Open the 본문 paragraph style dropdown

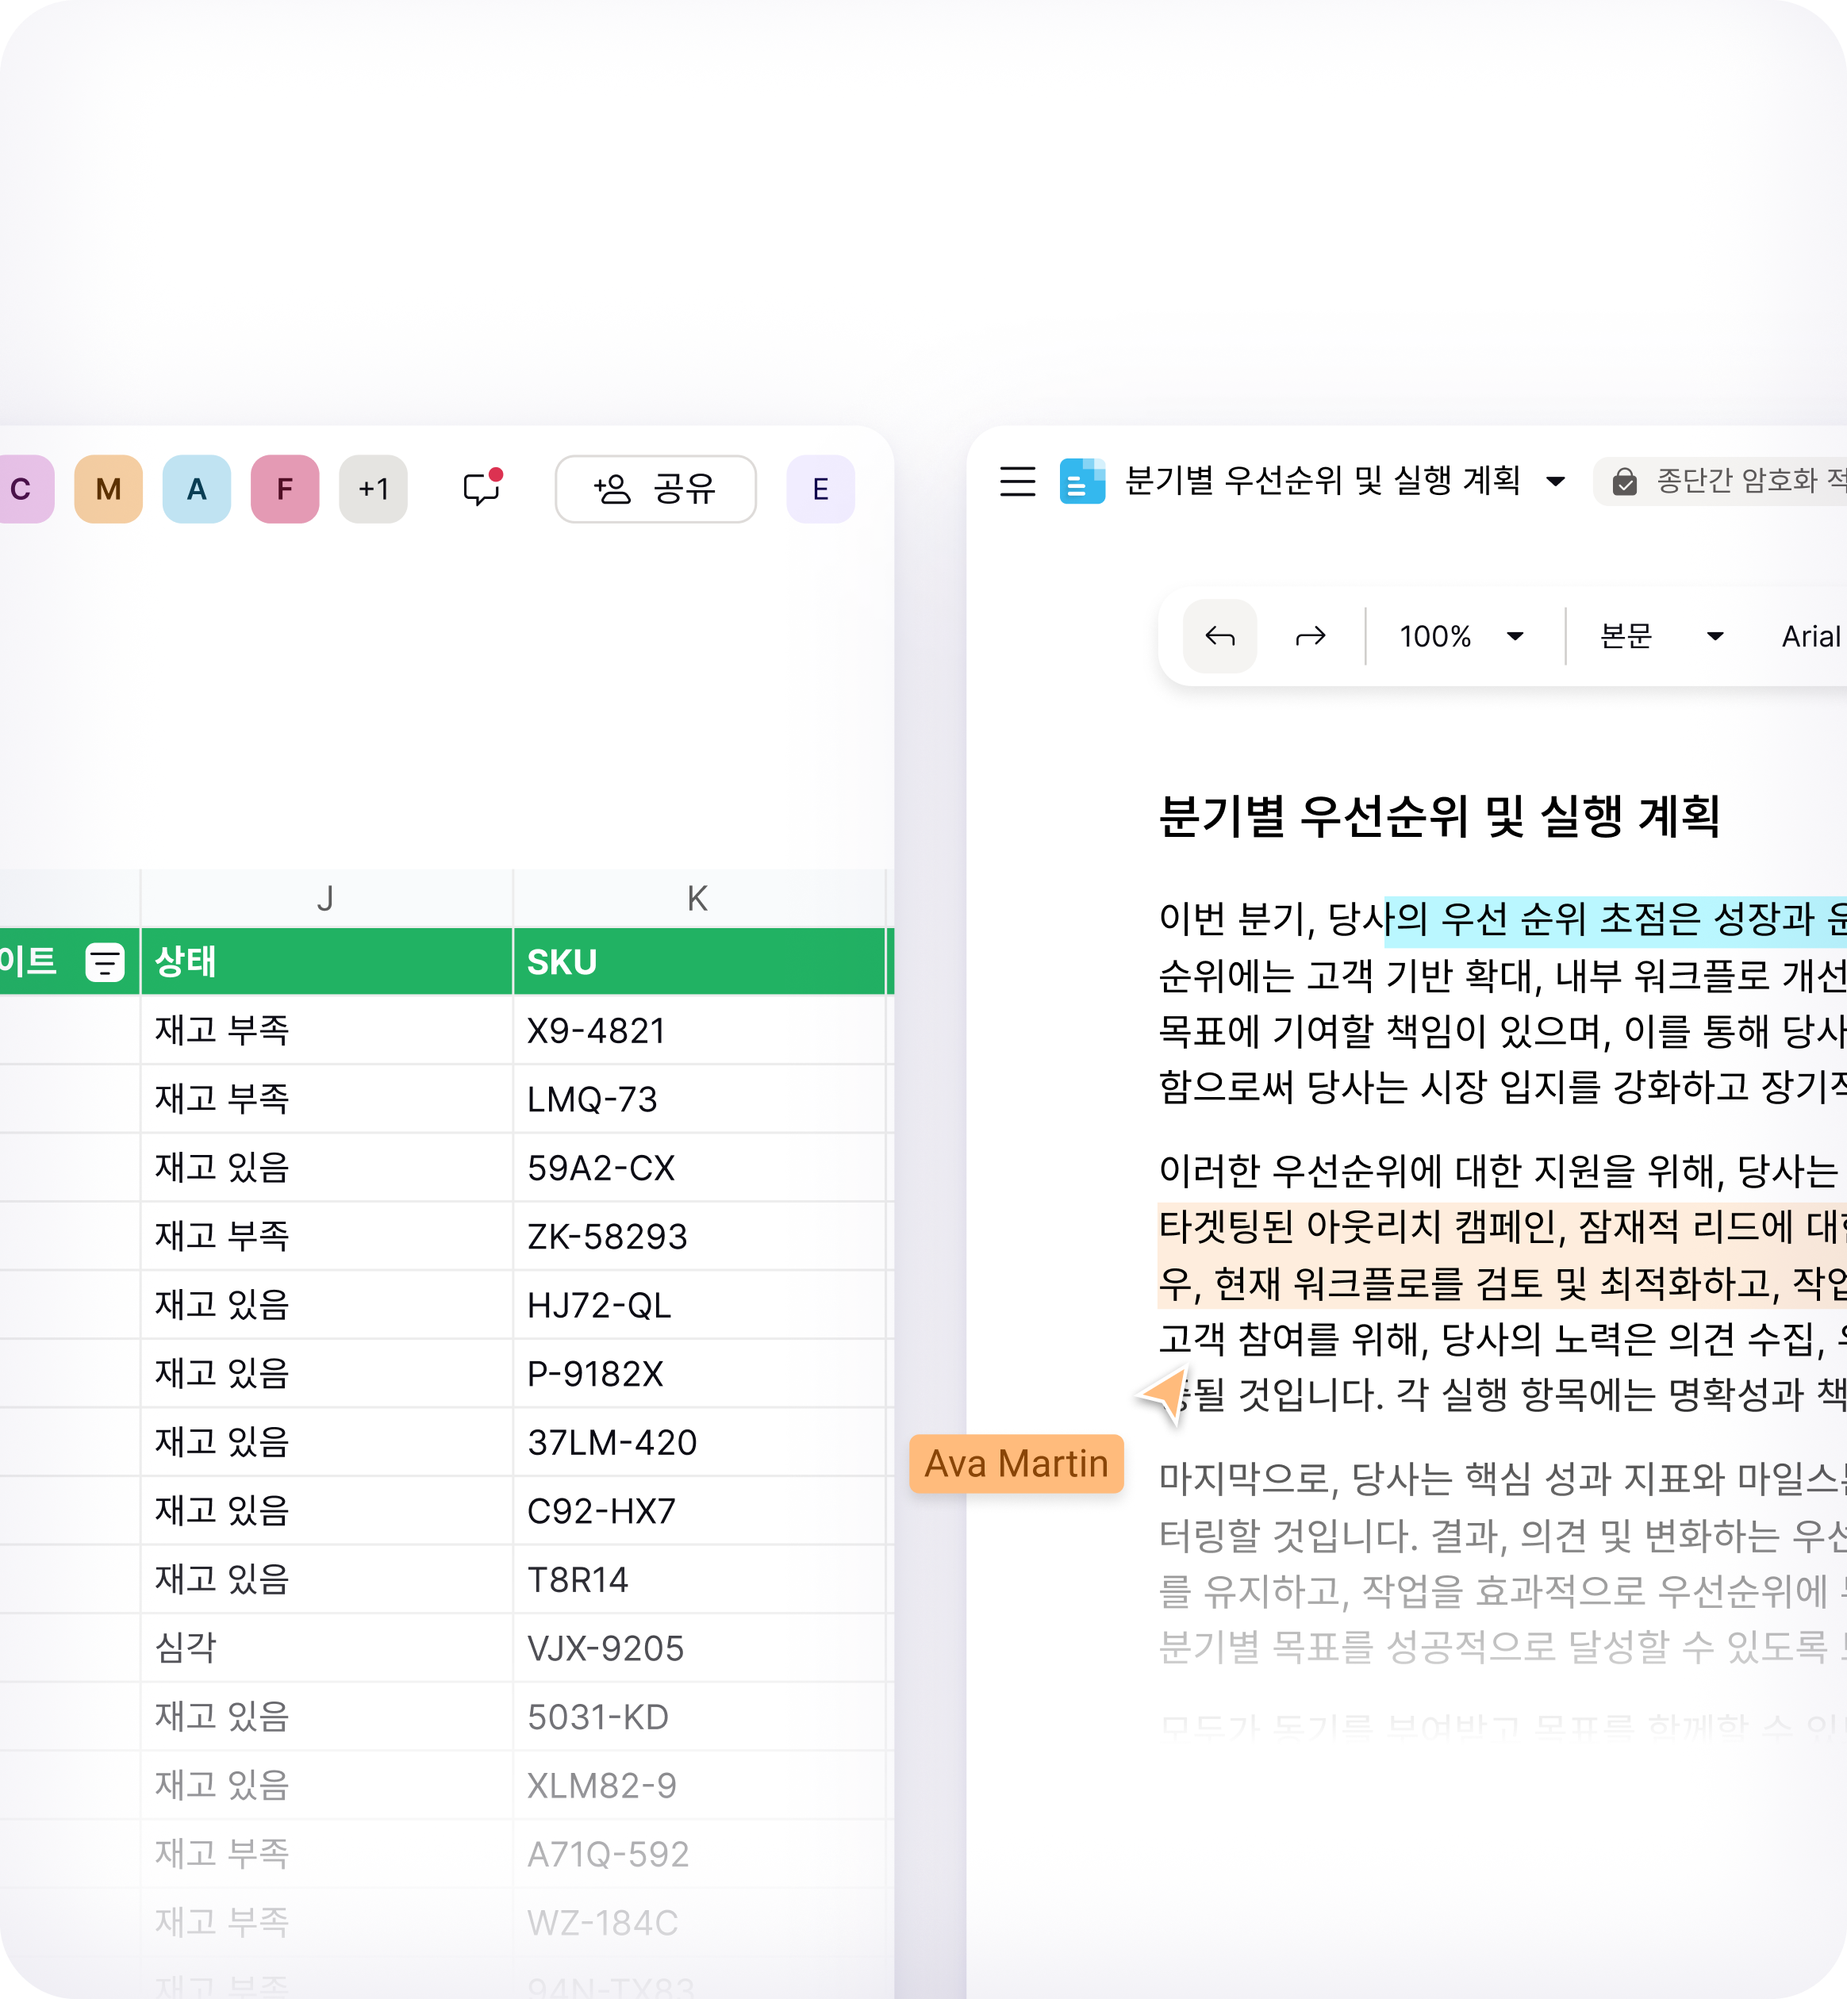[x=1662, y=635]
